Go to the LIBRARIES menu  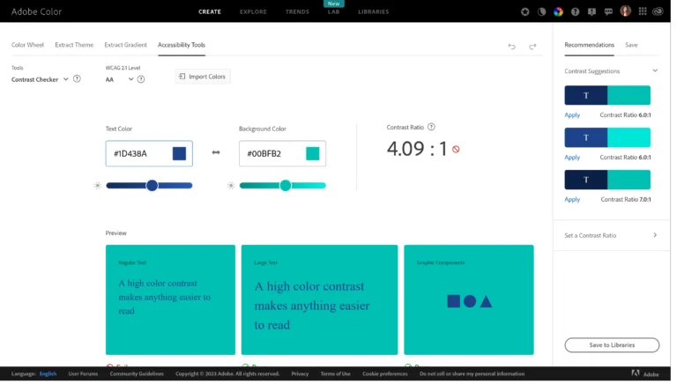click(376, 12)
